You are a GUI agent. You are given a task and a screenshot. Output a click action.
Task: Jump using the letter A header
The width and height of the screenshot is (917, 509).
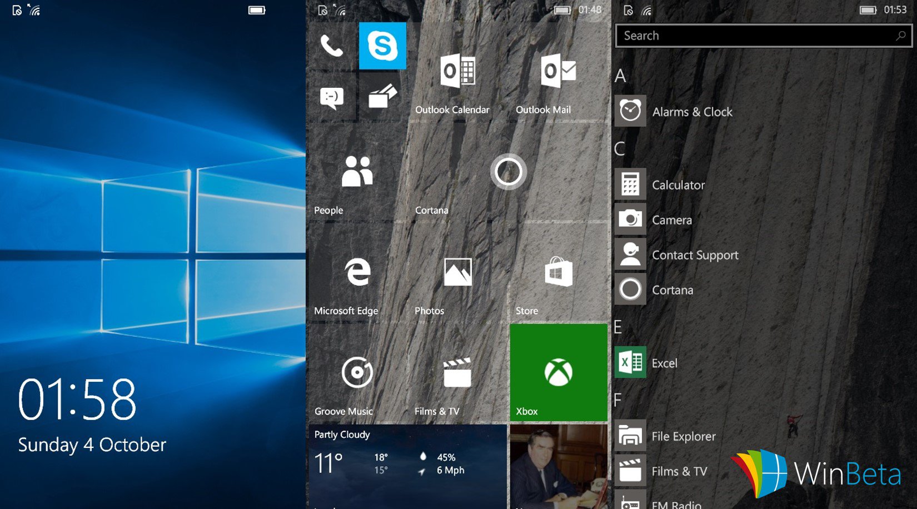pos(620,76)
